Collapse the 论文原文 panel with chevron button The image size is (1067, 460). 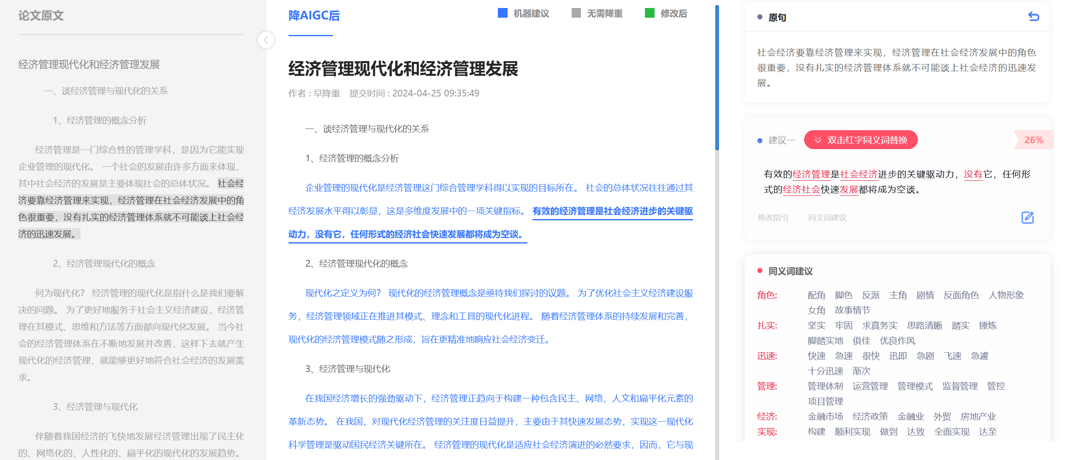pos(266,40)
